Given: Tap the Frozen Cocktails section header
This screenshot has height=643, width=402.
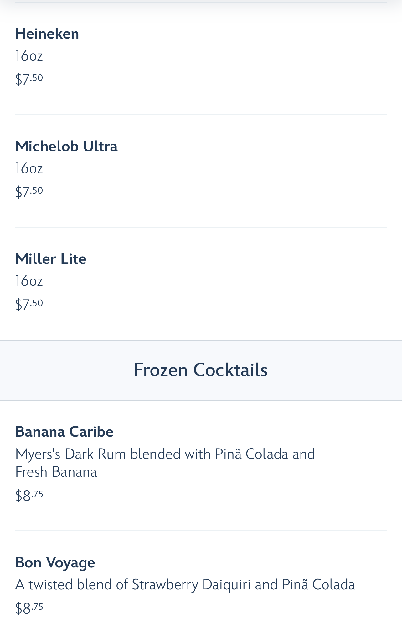Looking at the screenshot, I should pyautogui.click(x=201, y=370).
